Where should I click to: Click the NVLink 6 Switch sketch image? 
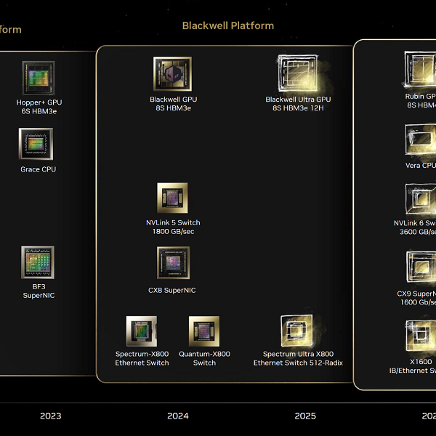(x=421, y=199)
